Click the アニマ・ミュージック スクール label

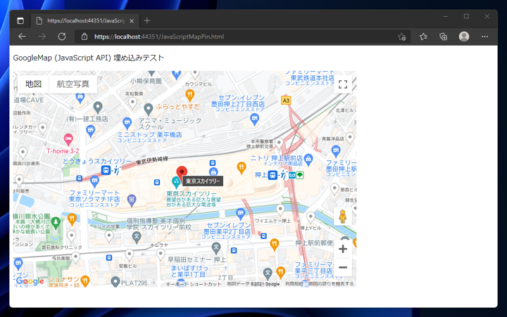pos(170,124)
